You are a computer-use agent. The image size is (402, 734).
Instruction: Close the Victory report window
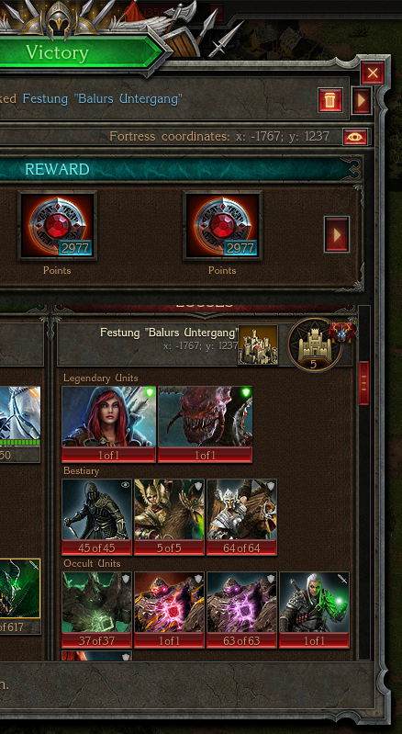(373, 73)
